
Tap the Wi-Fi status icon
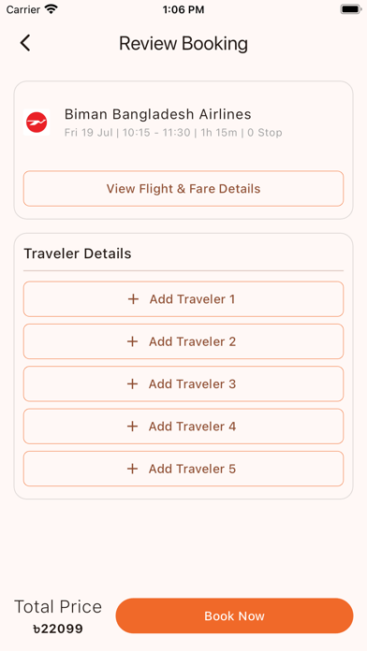[51, 9]
